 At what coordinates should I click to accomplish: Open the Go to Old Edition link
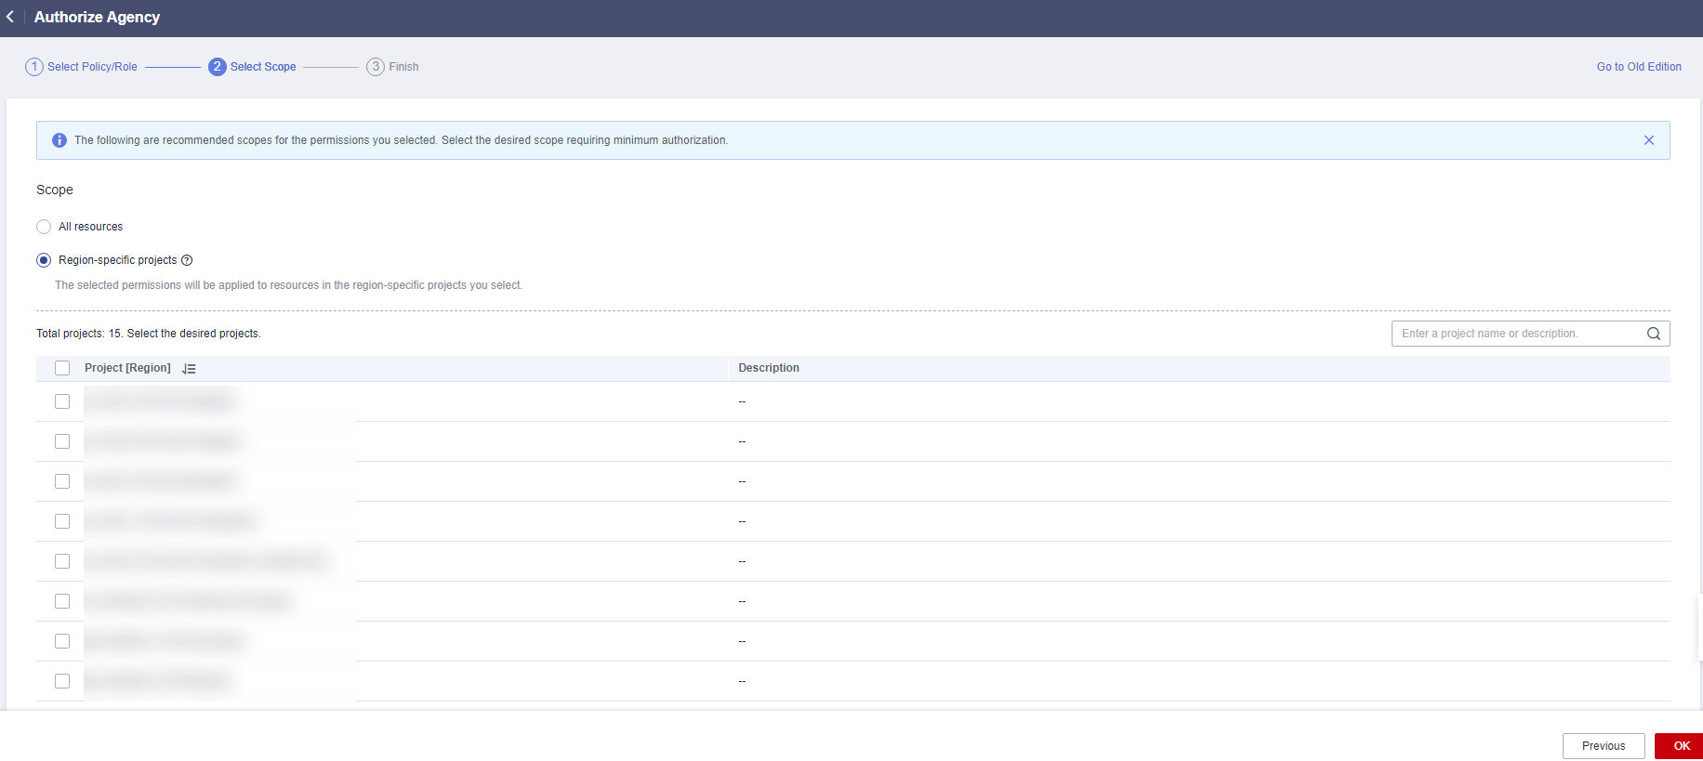[x=1639, y=67]
